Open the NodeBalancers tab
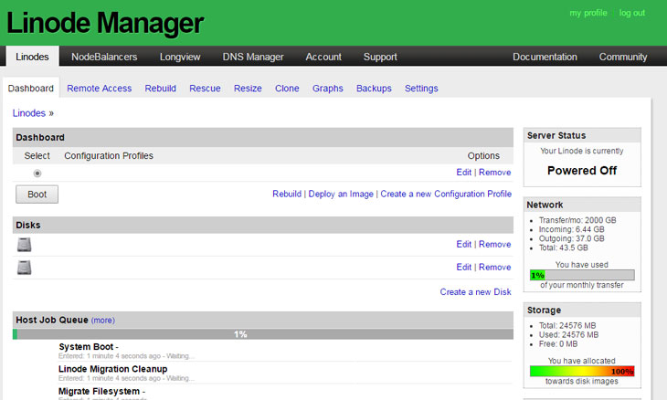Viewport: 667px width, 400px height. point(104,57)
